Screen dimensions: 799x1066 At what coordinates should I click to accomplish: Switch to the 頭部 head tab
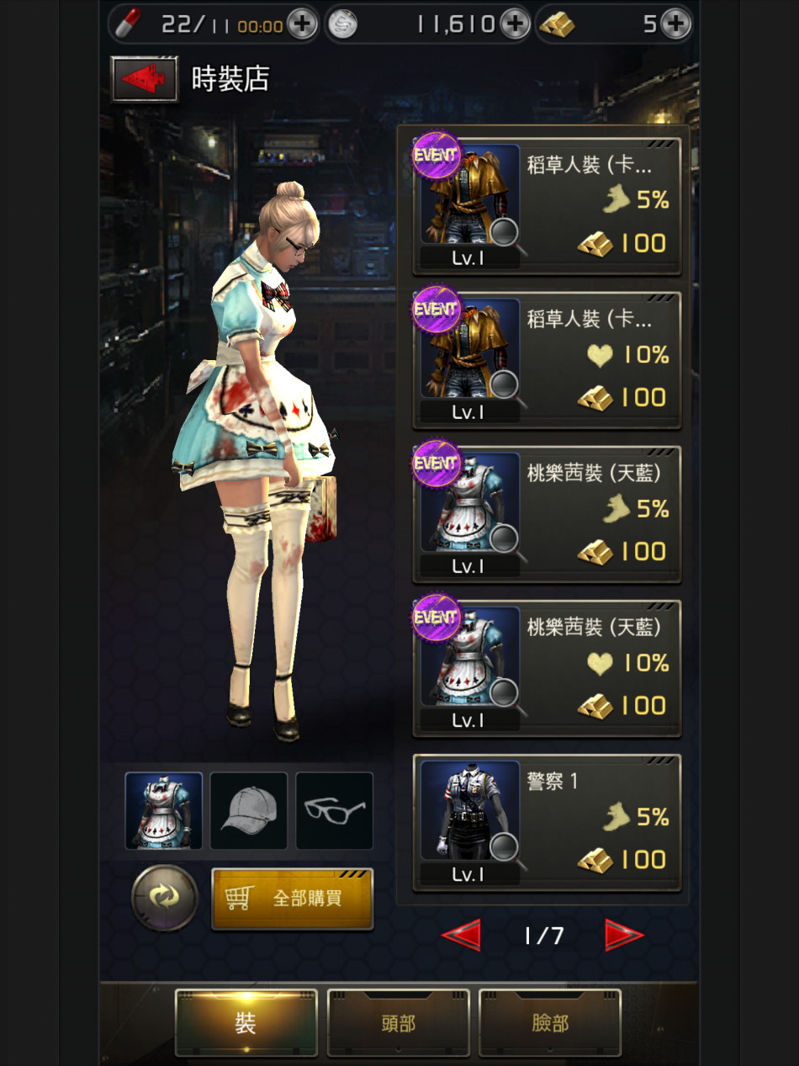399,1022
